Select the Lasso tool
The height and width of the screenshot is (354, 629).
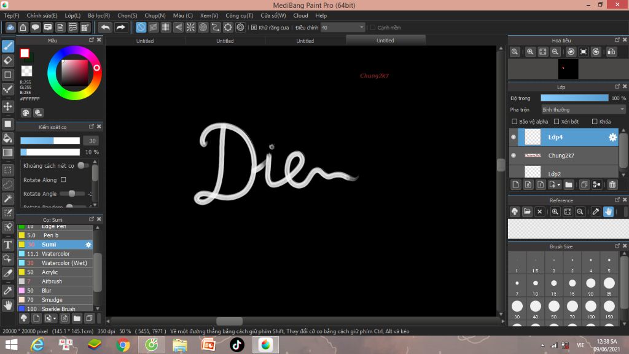8,184
